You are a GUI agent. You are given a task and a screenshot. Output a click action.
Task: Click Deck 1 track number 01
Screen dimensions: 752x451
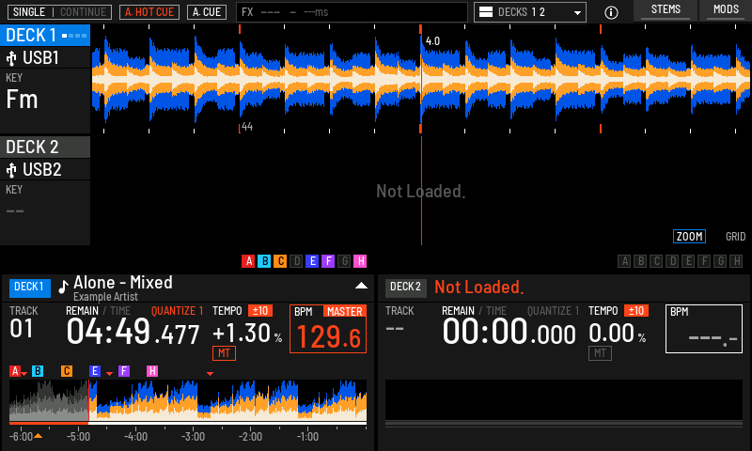(21, 329)
